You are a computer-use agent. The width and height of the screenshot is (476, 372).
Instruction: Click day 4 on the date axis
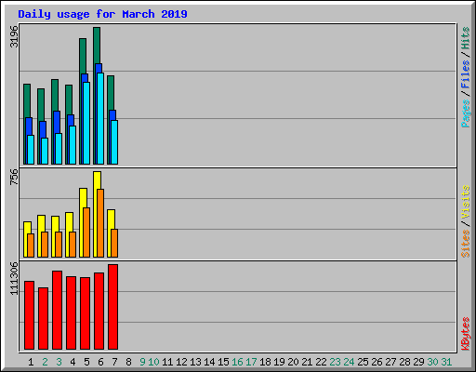click(x=73, y=362)
